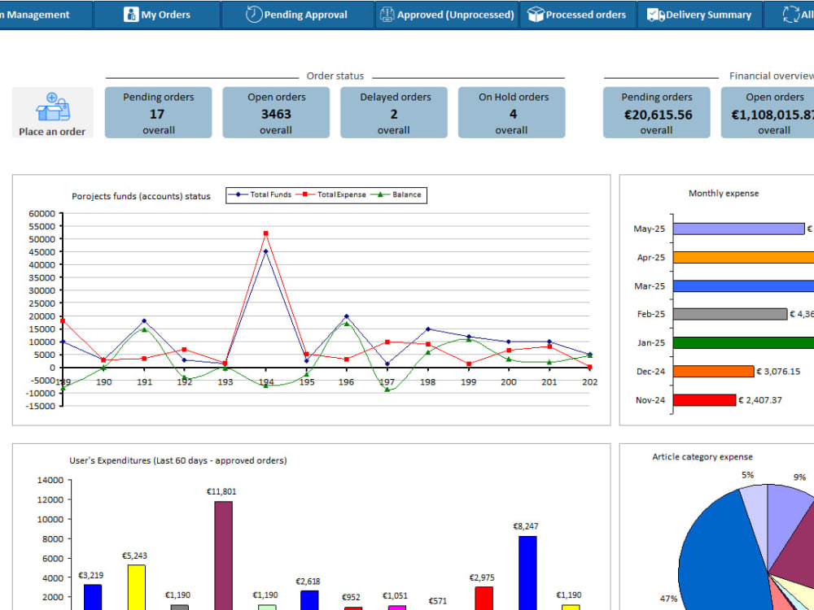
Task: Open the Approved (Unprocessed) tab
Action: pos(447,15)
